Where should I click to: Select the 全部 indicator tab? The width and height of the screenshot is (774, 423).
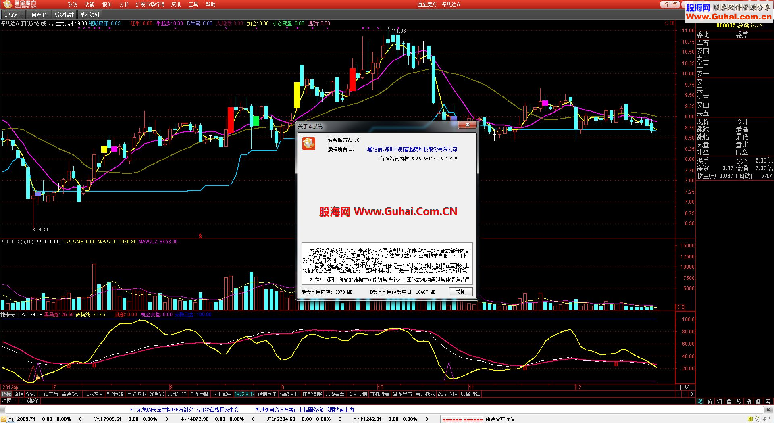tap(31, 394)
